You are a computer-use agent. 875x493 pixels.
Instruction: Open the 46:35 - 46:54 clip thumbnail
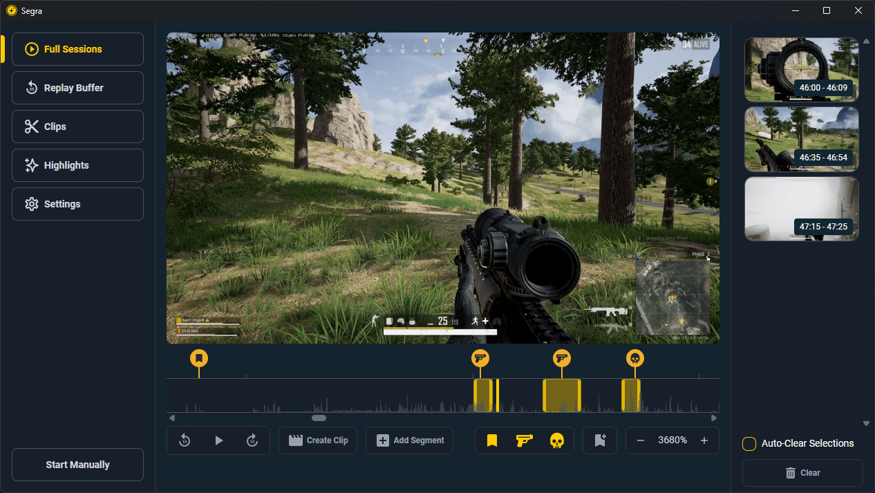click(x=801, y=139)
